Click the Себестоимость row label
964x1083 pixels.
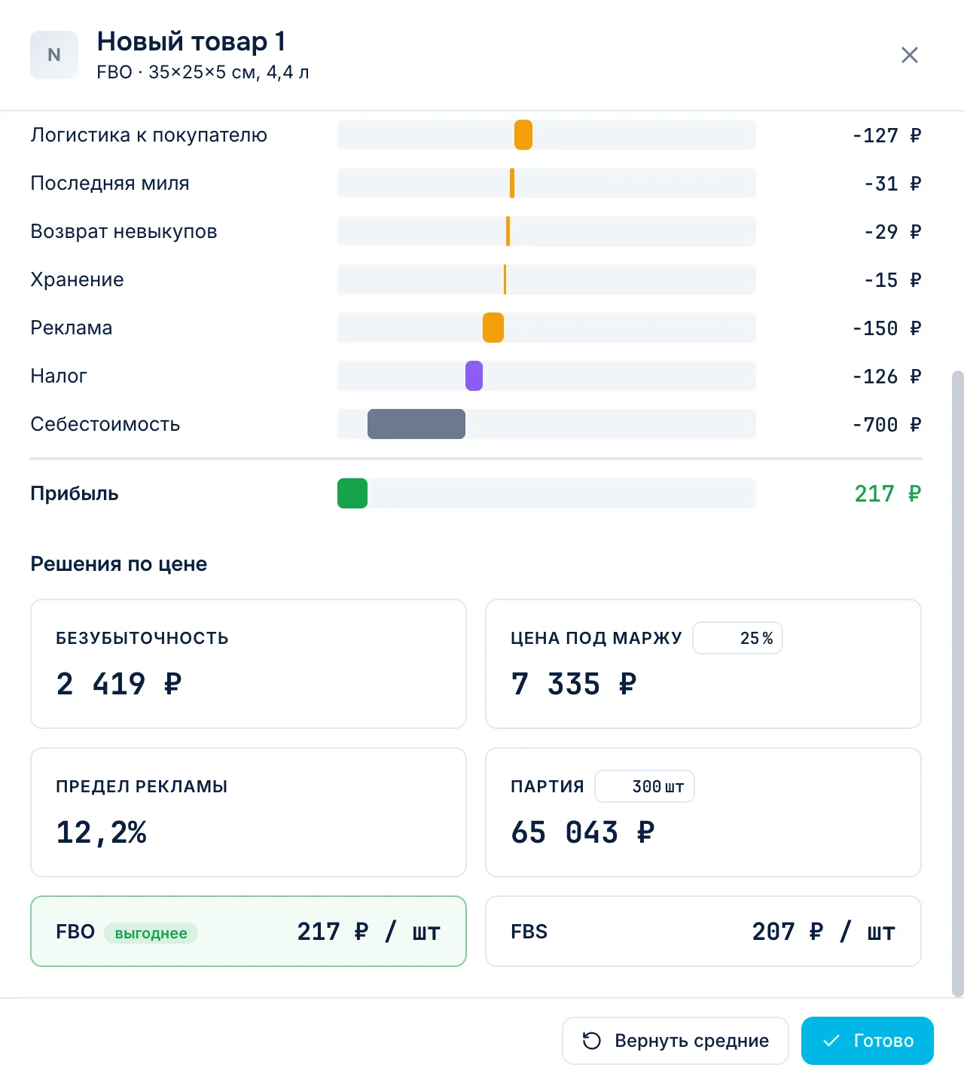click(x=105, y=424)
